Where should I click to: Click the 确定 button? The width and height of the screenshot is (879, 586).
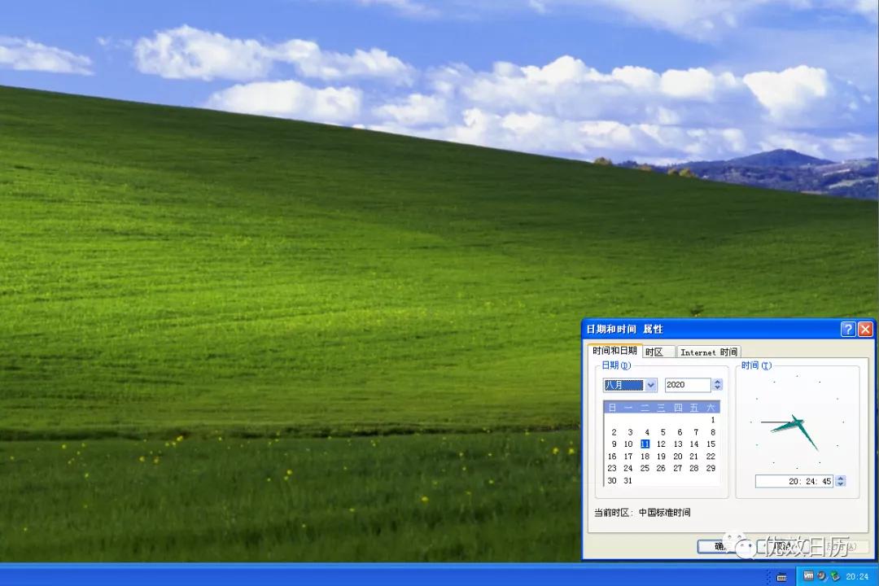(720, 547)
